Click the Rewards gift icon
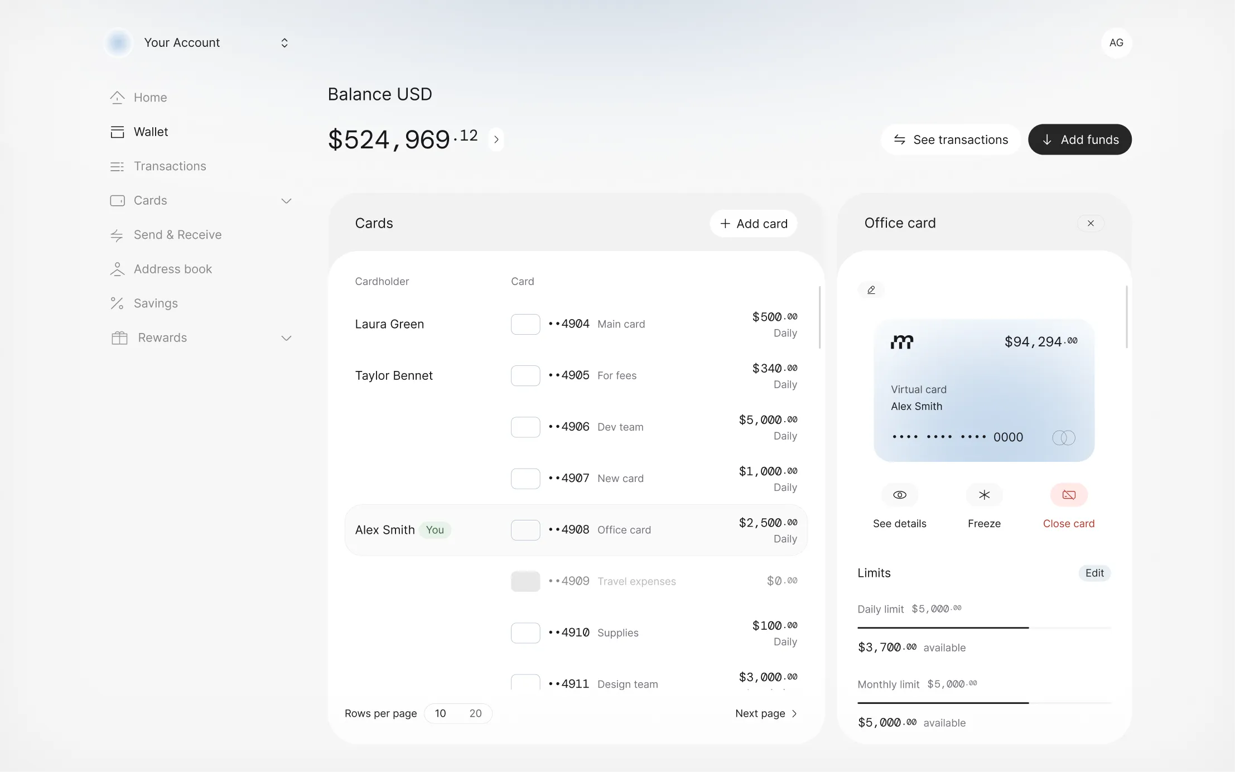Image resolution: width=1235 pixels, height=772 pixels. tap(119, 338)
